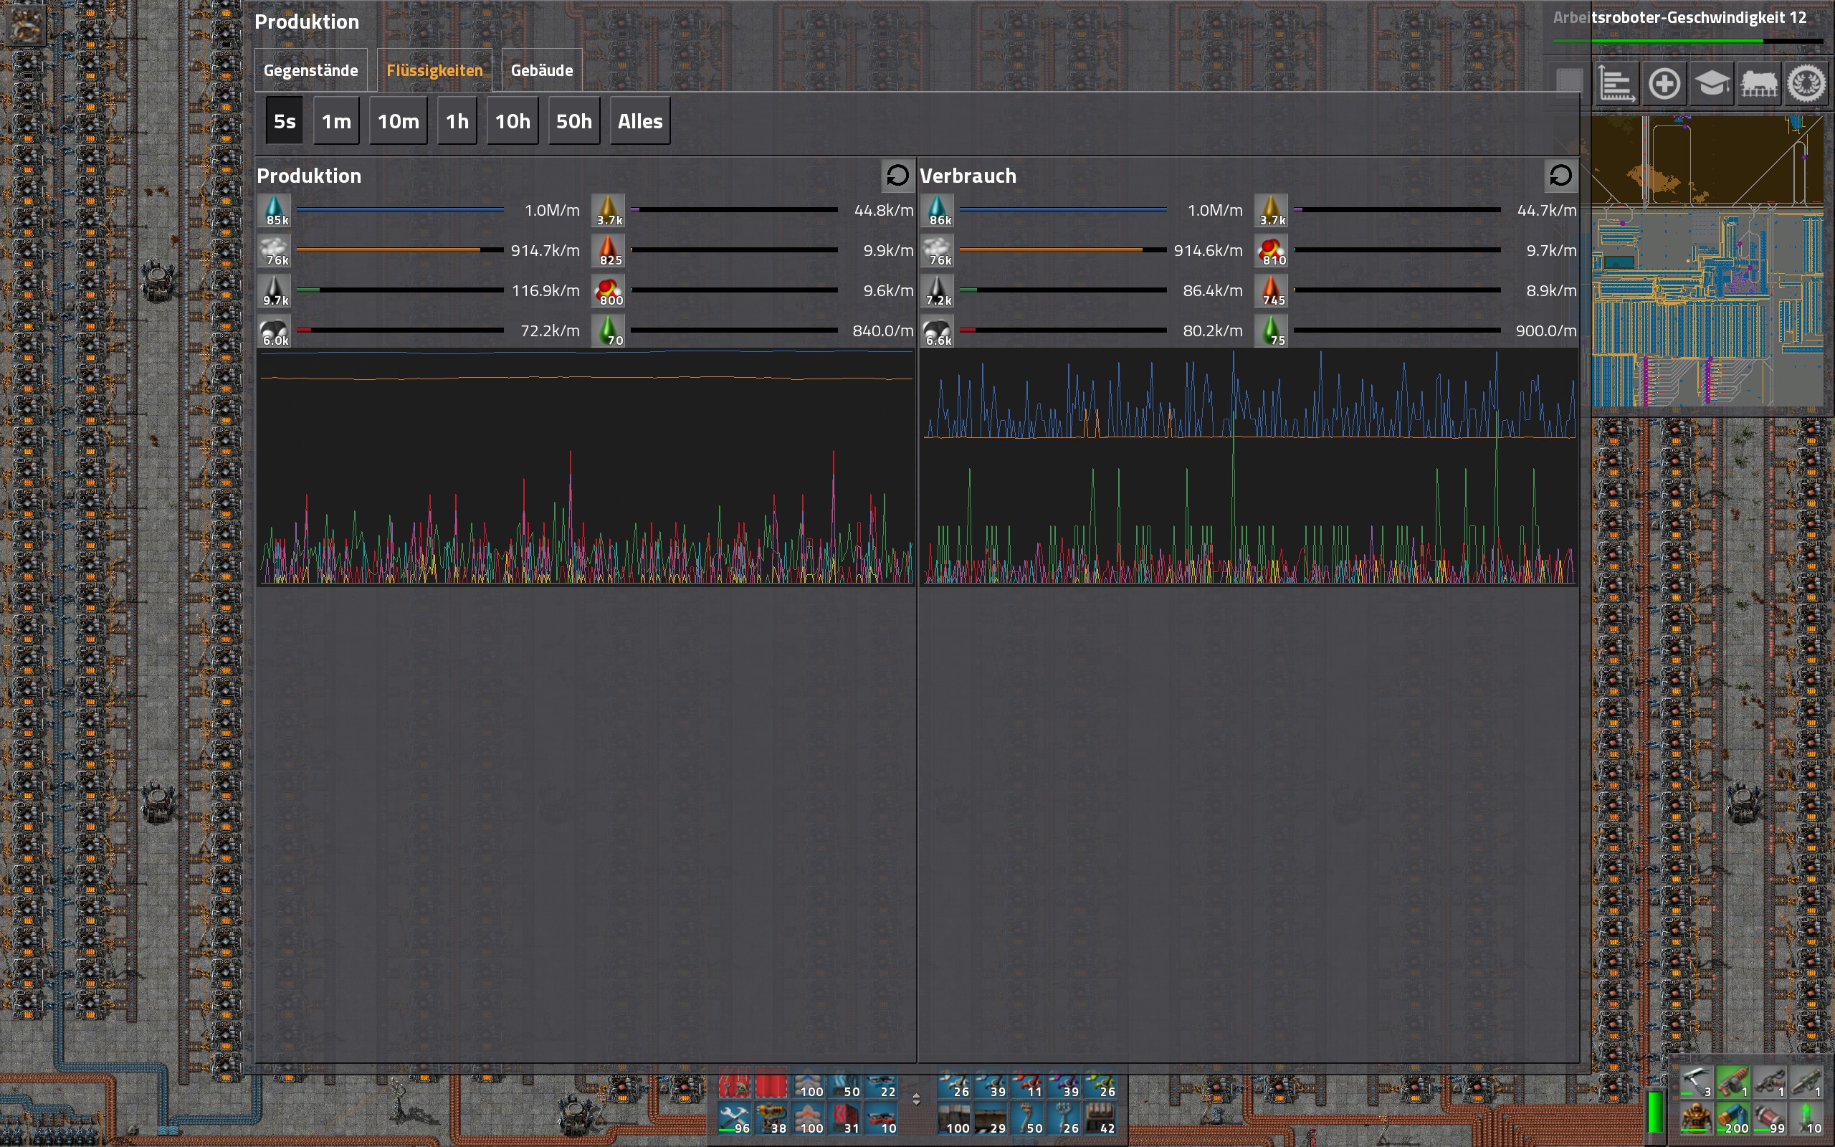
Task: Select the 10m time range
Action: coord(398,121)
